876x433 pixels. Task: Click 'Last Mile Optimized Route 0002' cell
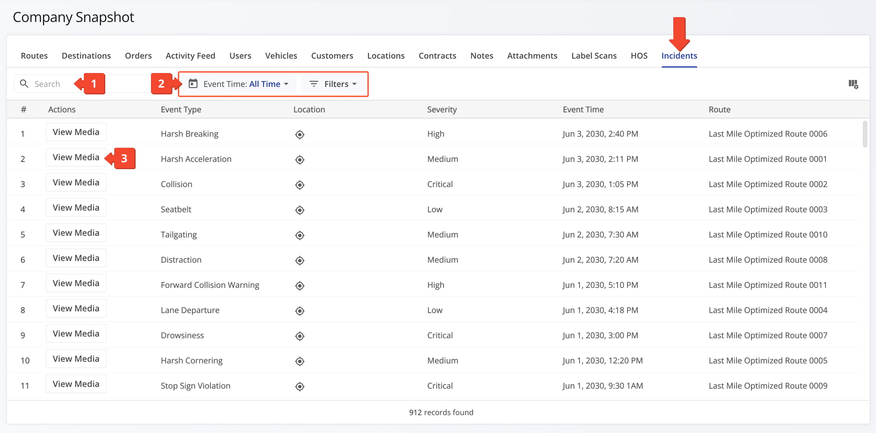768,184
